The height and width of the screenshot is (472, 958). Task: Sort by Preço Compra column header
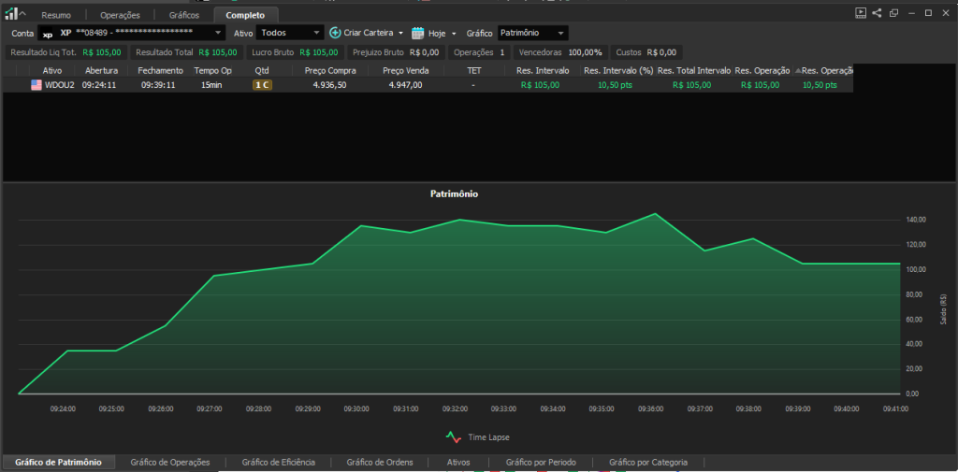[x=330, y=70]
